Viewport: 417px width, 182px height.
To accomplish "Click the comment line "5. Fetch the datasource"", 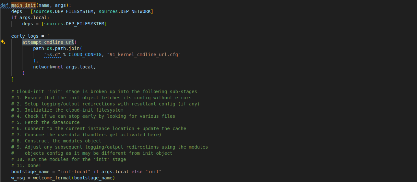I will (x=45, y=122).
